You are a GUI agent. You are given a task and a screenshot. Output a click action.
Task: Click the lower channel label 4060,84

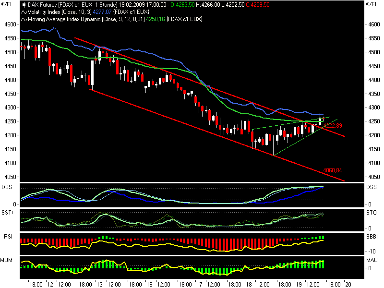(333, 170)
